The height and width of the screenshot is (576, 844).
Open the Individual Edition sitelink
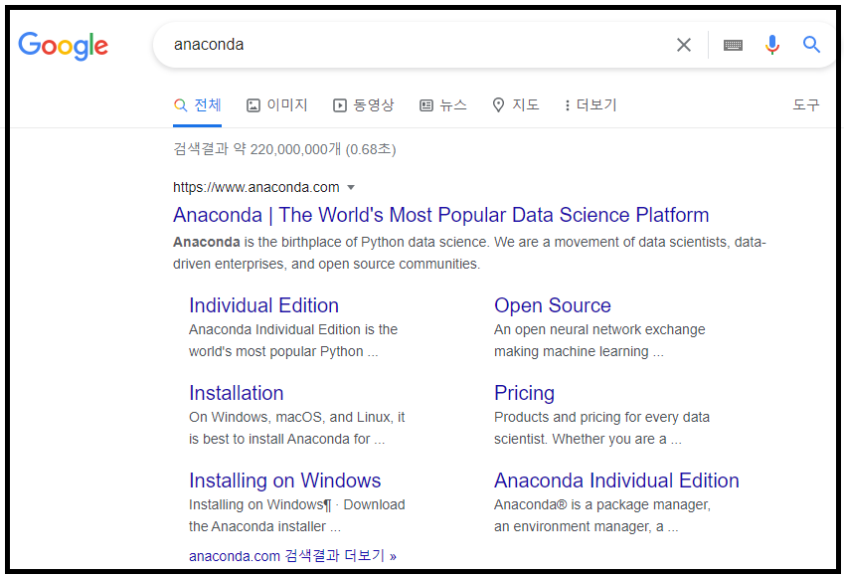coord(263,305)
